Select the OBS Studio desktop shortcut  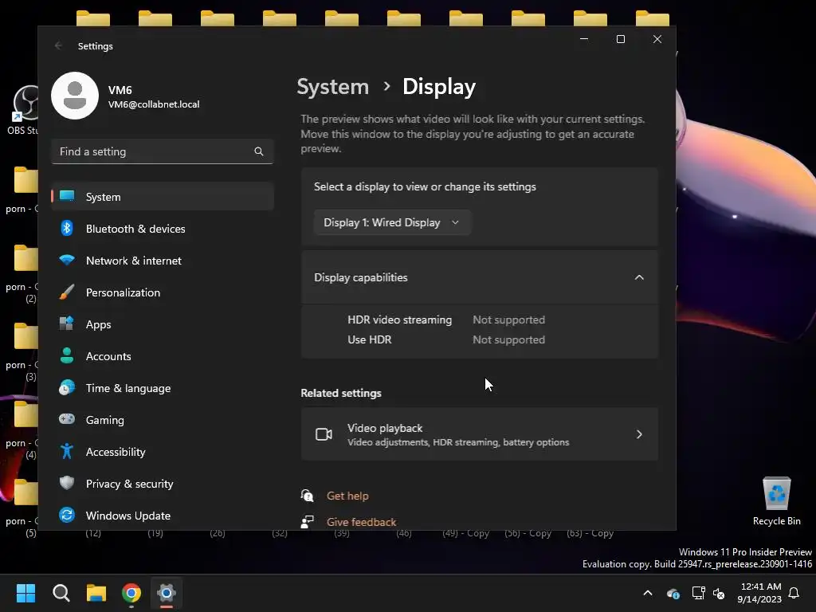pos(23,109)
